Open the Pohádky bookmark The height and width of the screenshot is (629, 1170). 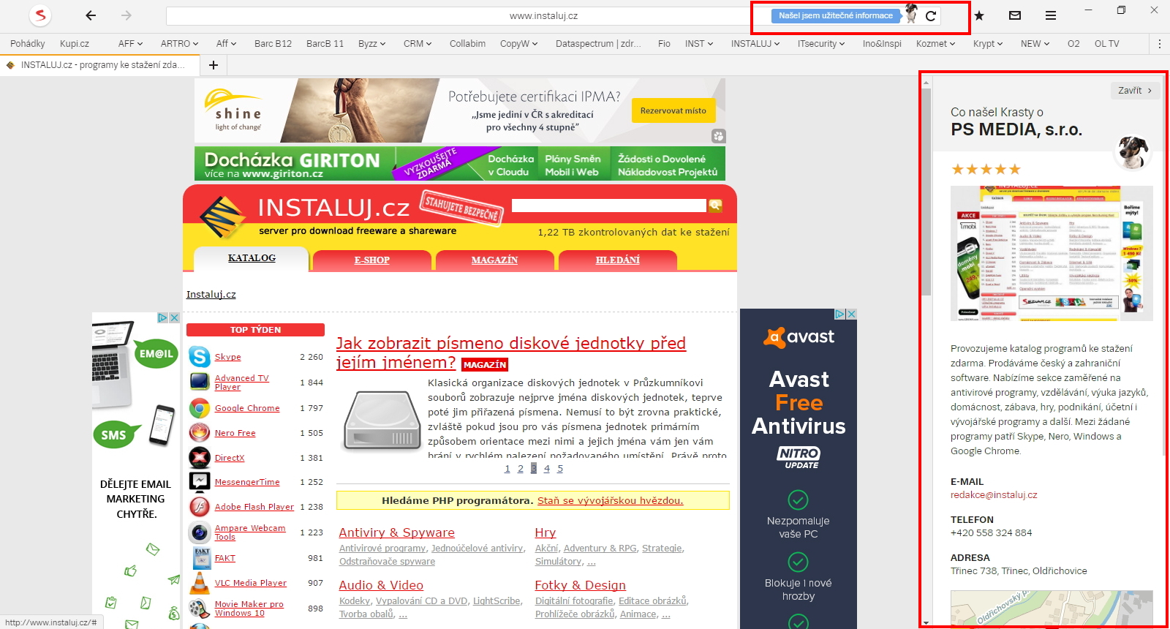(x=28, y=44)
